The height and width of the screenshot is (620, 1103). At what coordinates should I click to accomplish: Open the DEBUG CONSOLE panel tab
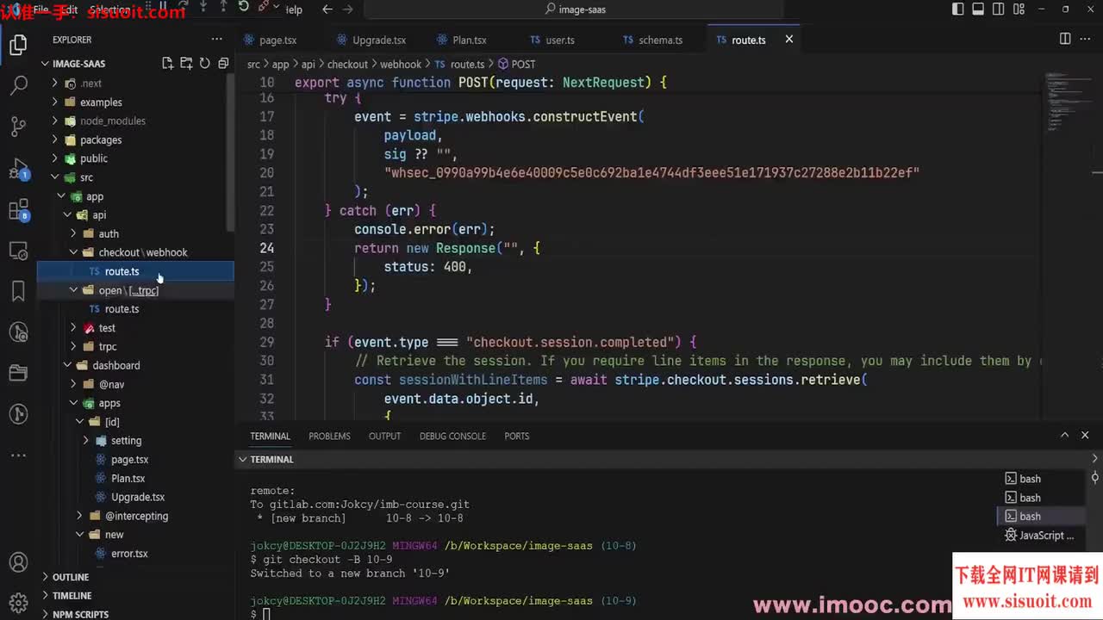(452, 436)
